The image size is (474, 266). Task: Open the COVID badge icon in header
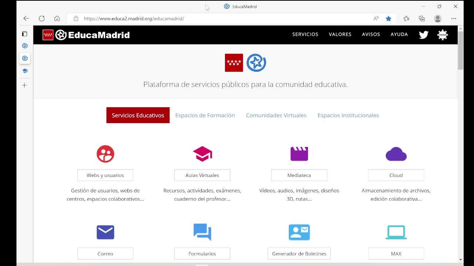pyautogui.click(x=443, y=35)
